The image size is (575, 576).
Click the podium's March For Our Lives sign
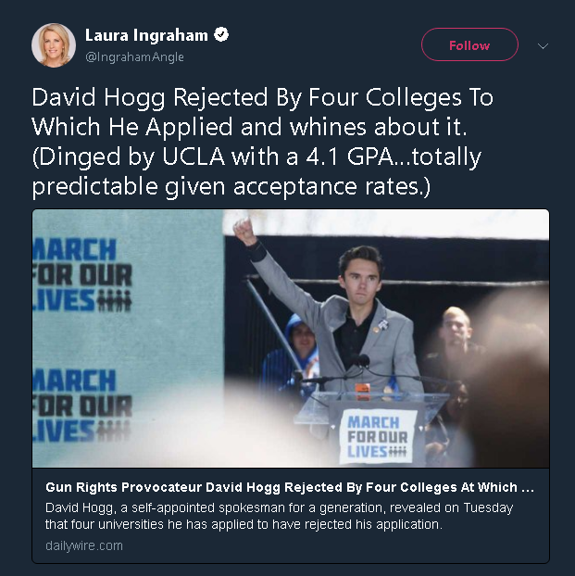[x=376, y=436]
